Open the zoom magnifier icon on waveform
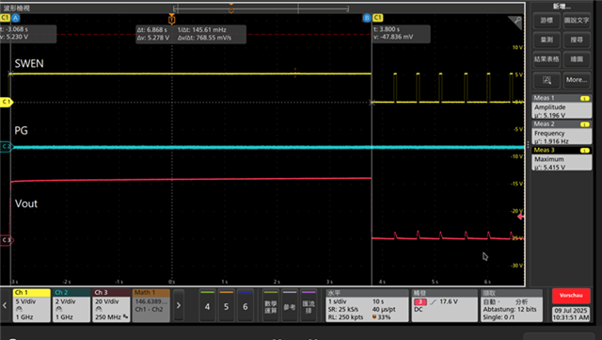 (515, 23)
